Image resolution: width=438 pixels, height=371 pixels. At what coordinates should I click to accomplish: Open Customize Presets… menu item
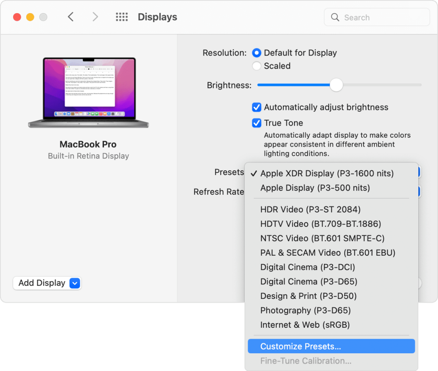(x=300, y=346)
